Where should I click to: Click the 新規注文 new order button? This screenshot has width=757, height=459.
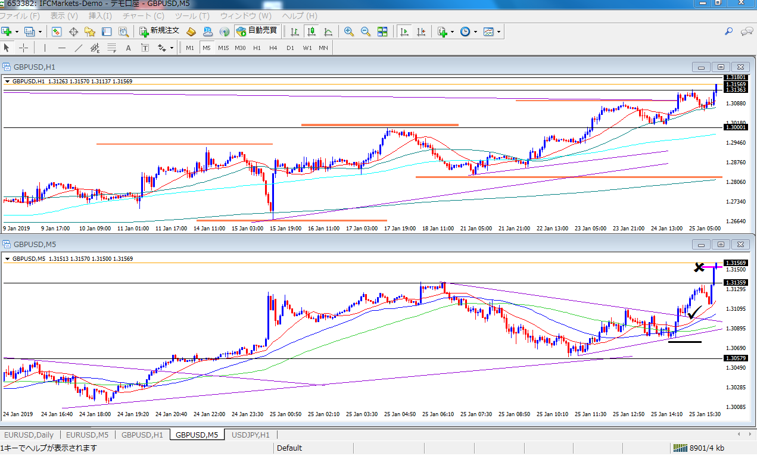coord(159,31)
